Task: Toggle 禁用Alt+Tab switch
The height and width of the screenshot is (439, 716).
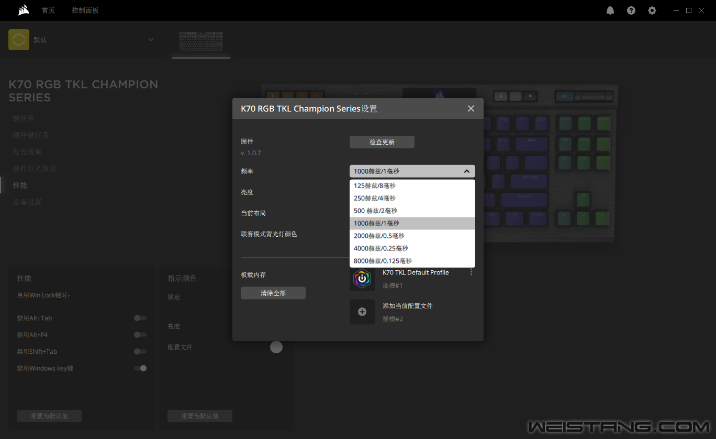Action: click(x=140, y=318)
